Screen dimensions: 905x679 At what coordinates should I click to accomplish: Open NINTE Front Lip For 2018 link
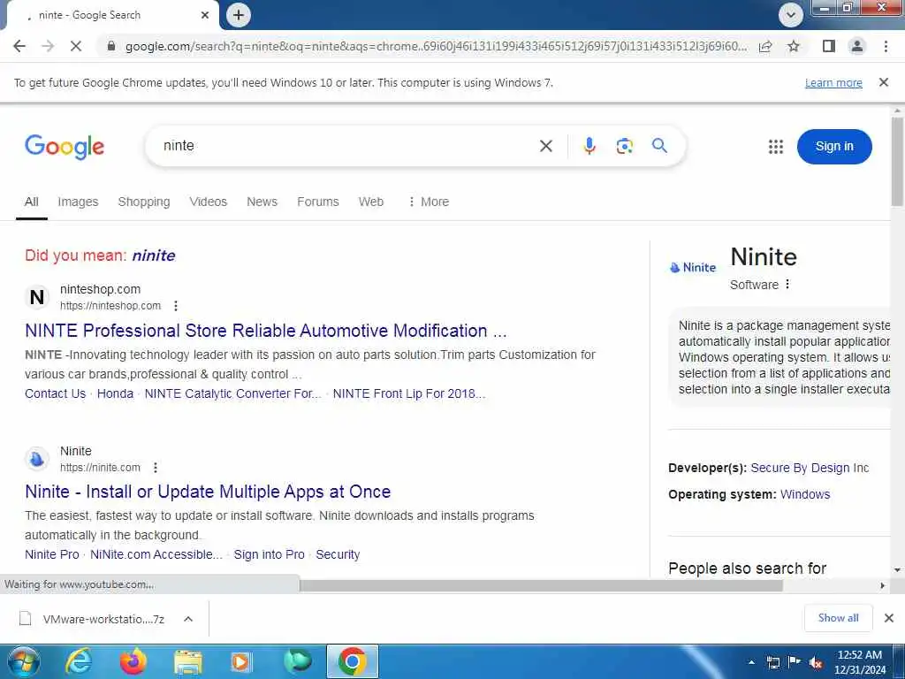409,393
